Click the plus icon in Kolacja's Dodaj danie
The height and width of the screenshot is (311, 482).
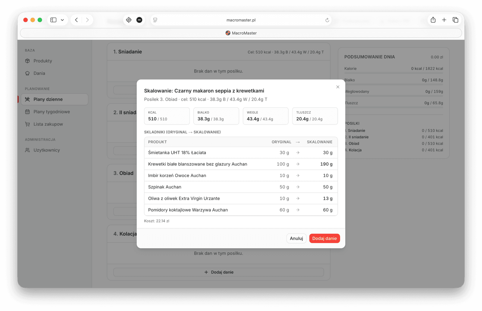coord(206,272)
